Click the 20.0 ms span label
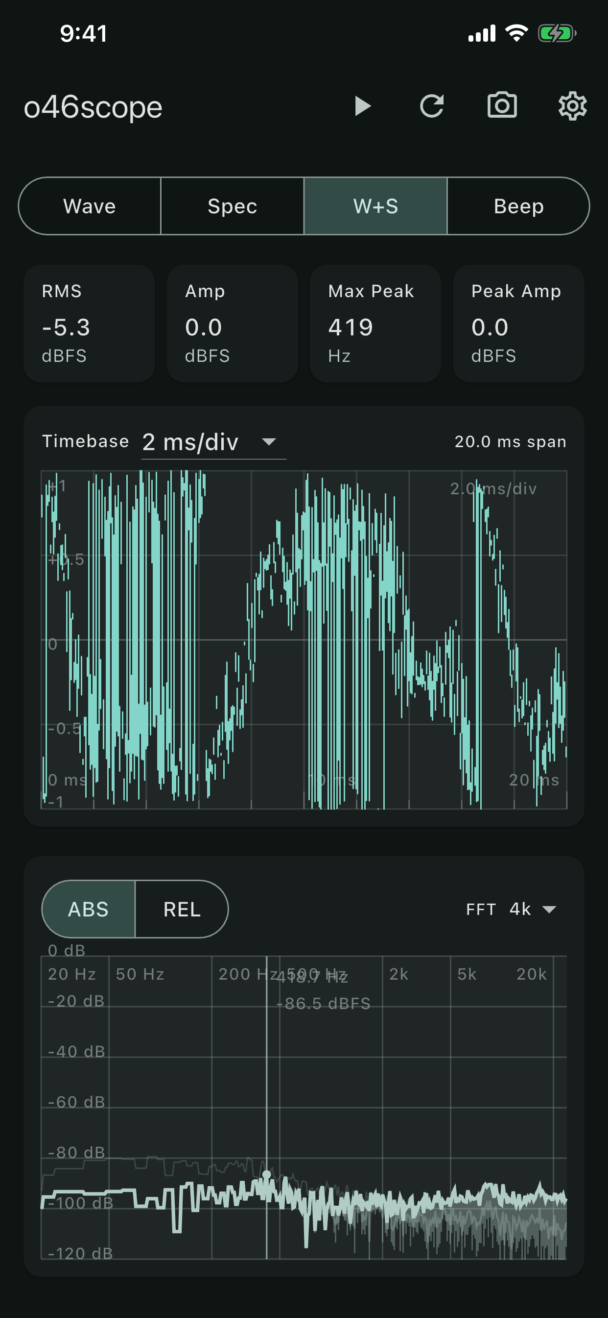 click(x=511, y=442)
